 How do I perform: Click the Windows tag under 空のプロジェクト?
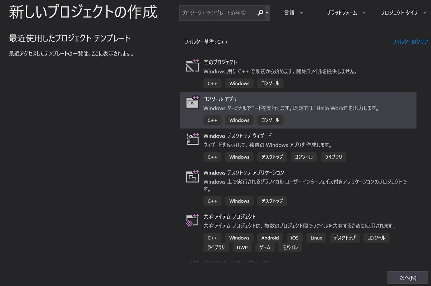coord(239,84)
